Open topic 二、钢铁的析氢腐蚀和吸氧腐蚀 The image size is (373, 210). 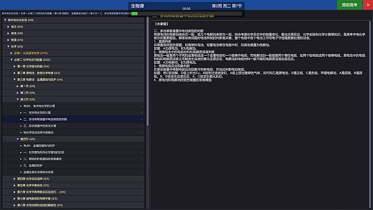tap(73, 159)
